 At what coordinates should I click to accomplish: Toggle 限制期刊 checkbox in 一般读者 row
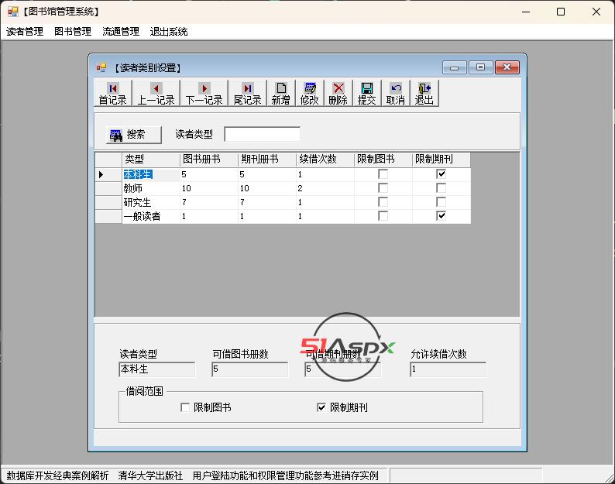[x=441, y=216]
